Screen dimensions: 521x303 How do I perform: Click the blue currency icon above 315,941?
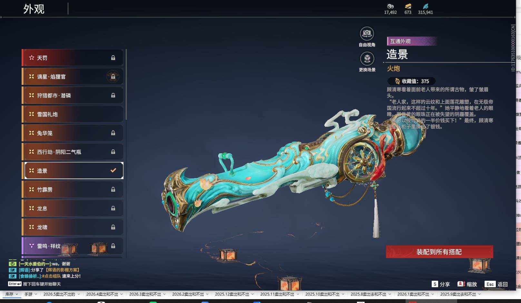click(x=426, y=6)
